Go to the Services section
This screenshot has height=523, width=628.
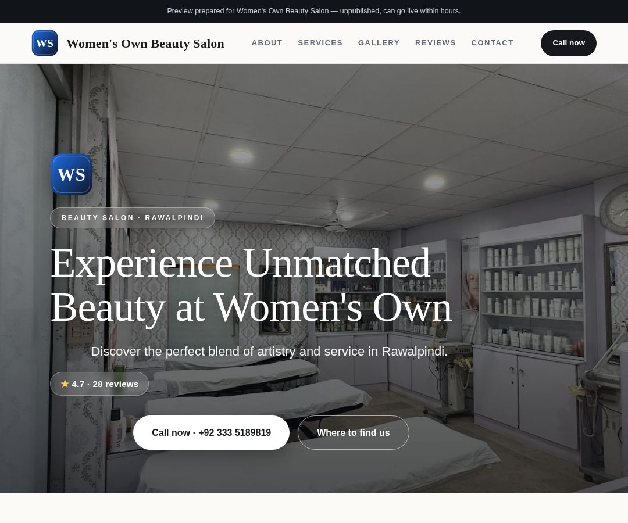(320, 43)
